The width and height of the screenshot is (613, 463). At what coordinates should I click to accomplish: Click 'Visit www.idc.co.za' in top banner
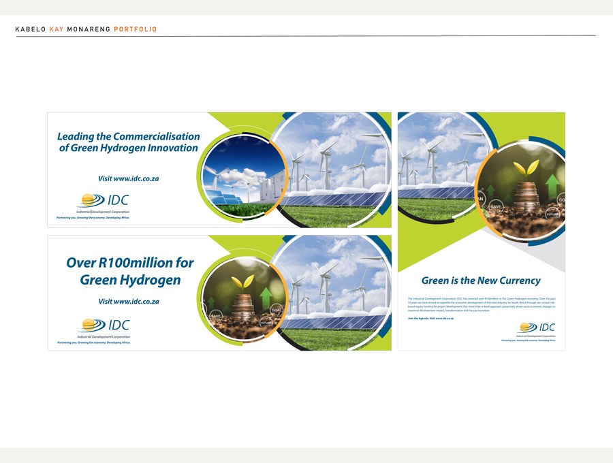(x=128, y=178)
